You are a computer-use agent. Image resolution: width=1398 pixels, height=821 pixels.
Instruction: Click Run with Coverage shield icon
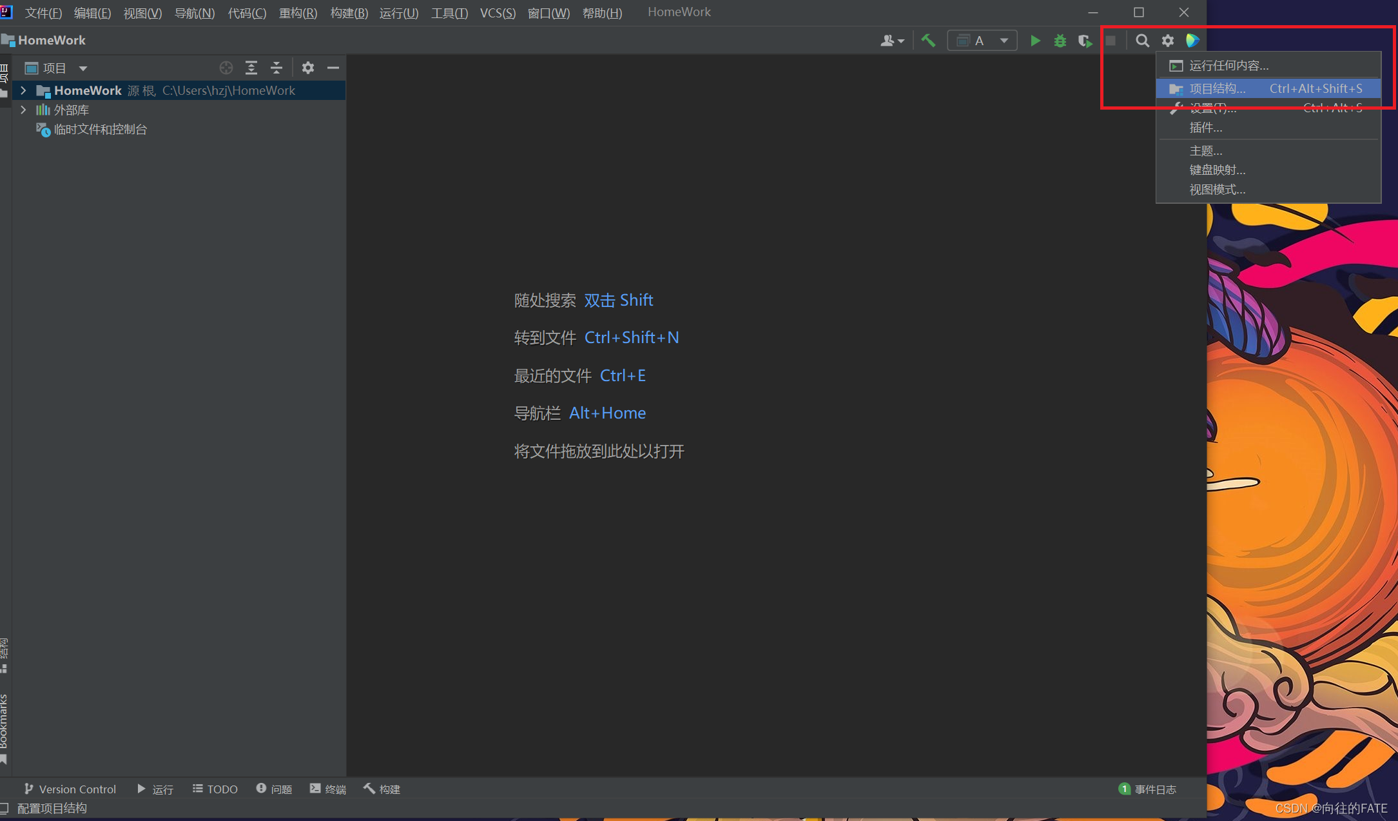click(1085, 41)
